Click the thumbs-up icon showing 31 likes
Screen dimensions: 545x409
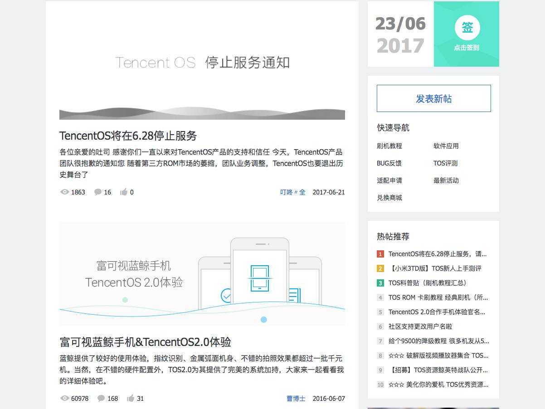[131, 399]
